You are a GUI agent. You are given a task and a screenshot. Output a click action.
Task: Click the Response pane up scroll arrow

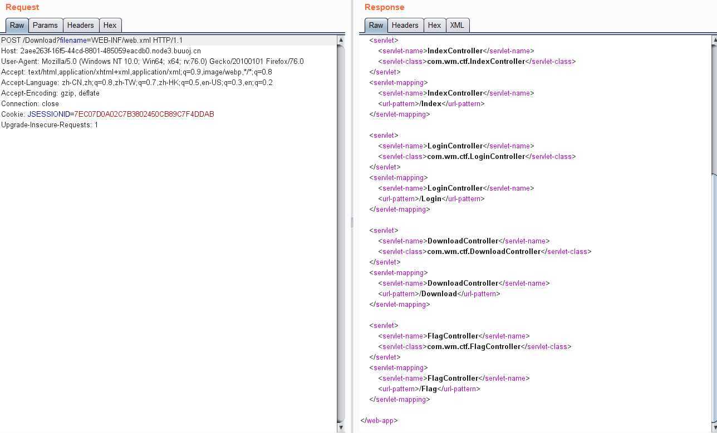714,40
